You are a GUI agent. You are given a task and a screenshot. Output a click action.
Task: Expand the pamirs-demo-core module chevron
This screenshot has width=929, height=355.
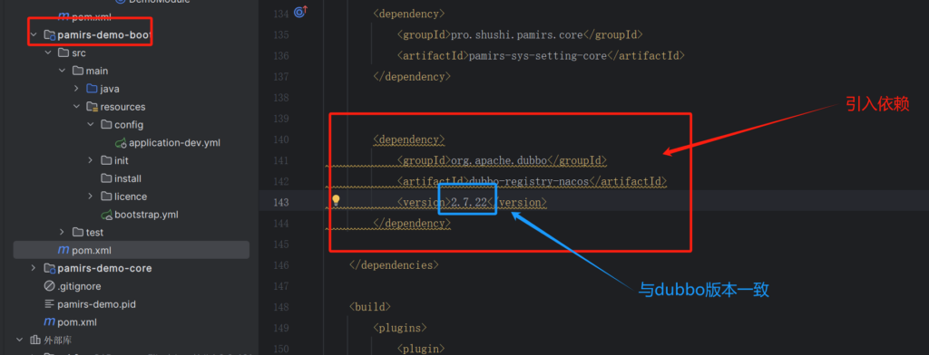pos(34,268)
